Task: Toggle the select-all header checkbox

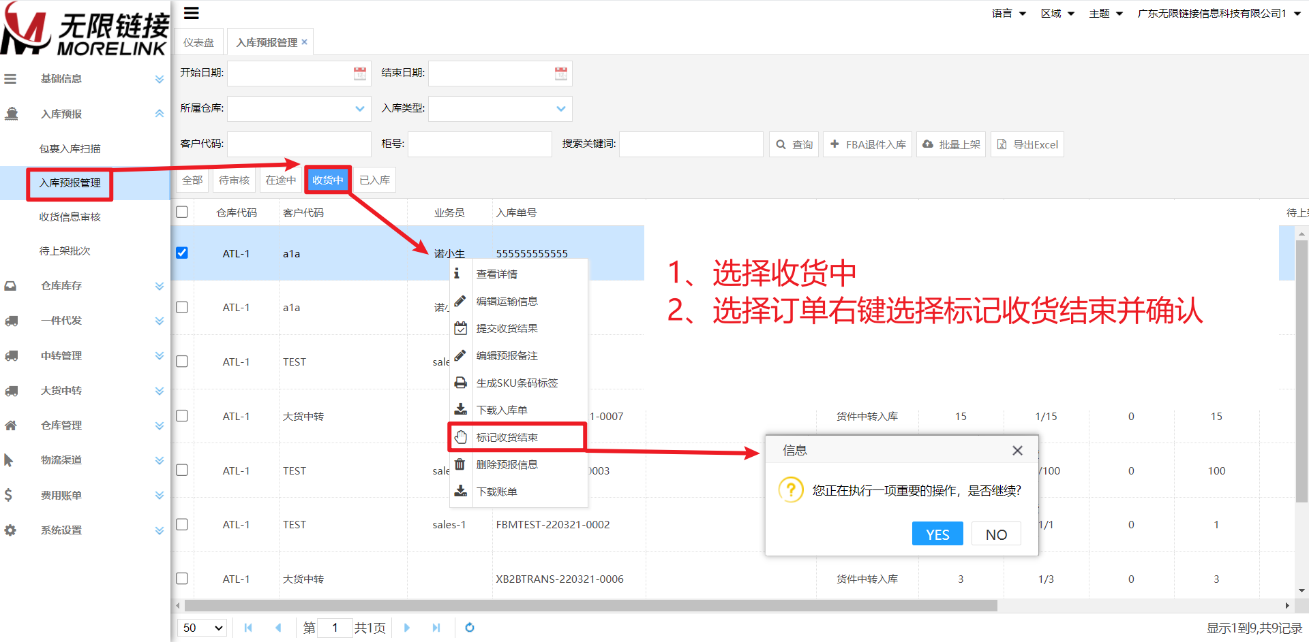Action: 182,212
